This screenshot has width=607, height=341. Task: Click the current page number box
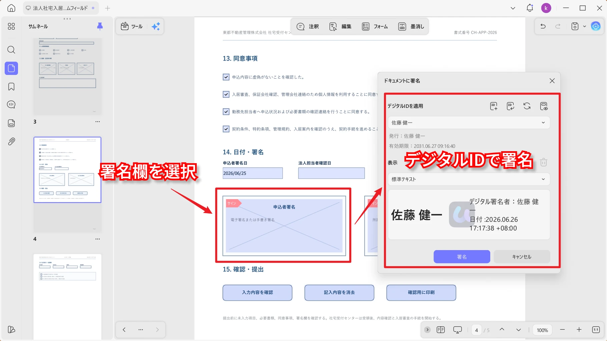coord(477,330)
